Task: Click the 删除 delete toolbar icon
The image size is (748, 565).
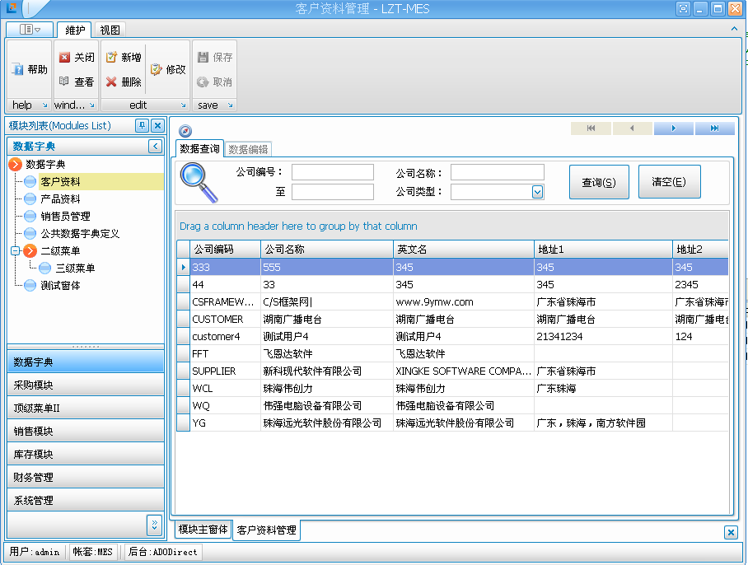Action: (x=111, y=82)
